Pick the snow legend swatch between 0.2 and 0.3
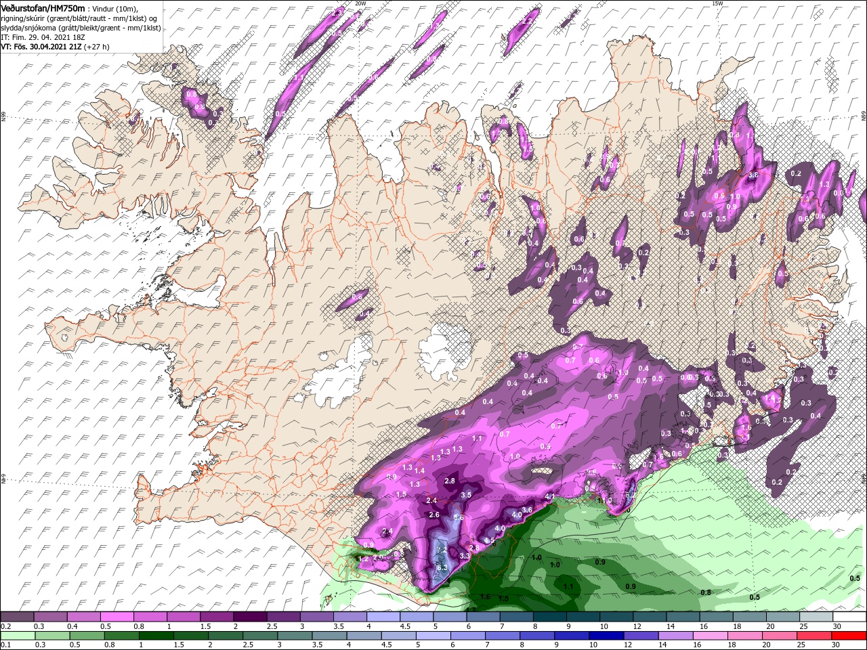This screenshot has height=650, width=867. click(16, 617)
